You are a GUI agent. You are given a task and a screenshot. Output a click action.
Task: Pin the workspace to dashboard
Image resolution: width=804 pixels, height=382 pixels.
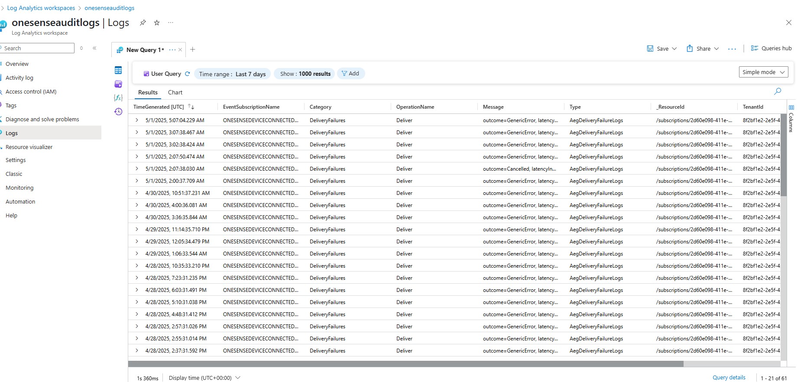pos(143,23)
